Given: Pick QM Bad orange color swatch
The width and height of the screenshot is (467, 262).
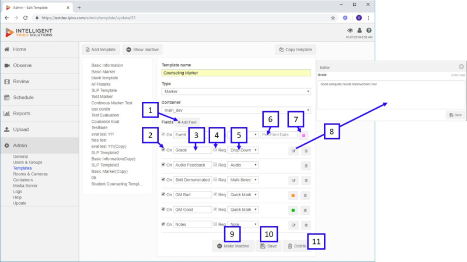Looking at the screenshot, I should point(293,196).
